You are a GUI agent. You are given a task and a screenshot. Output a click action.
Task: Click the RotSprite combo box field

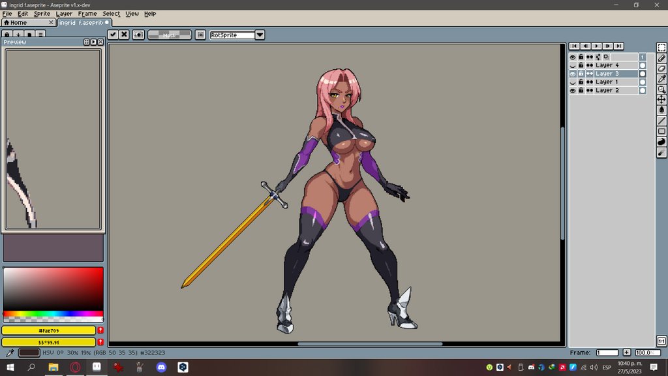pos(232,35)
